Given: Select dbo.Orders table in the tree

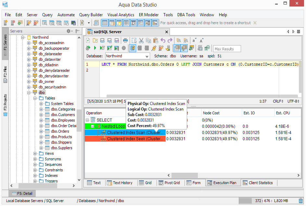Looking at the screenshot, I should click(60, 131).
